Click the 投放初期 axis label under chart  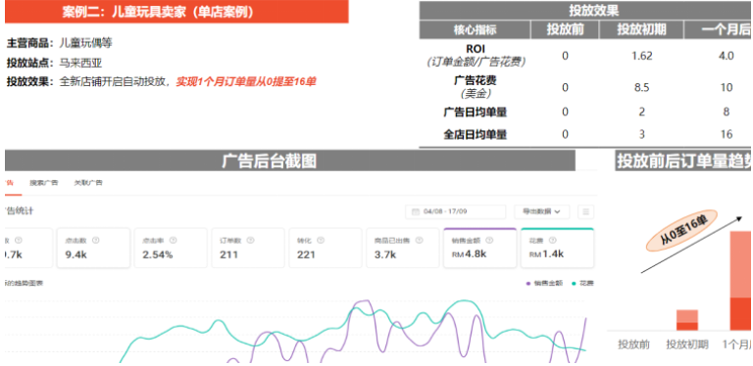coord(687,344)
